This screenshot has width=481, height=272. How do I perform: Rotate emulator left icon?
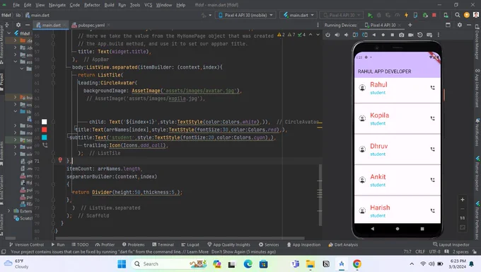click(x=355, y=35)
